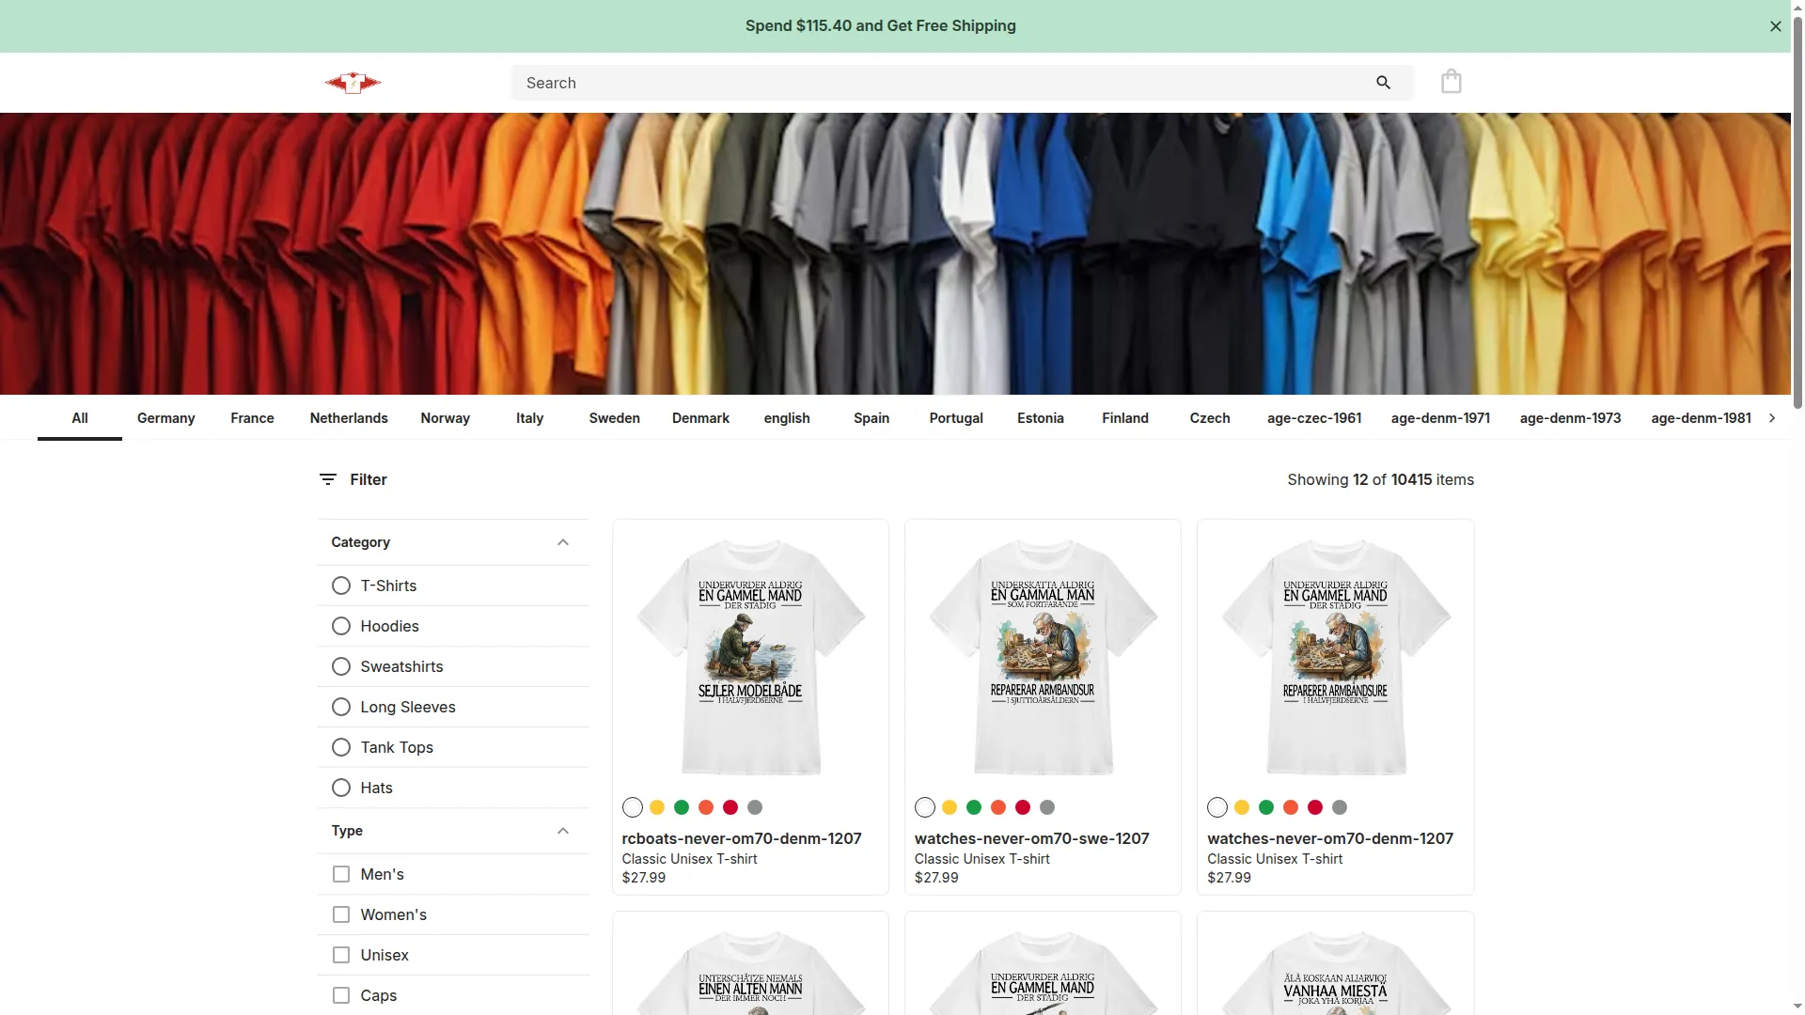
Task: Open the Czech tab
Action: tap(1210, 418)
